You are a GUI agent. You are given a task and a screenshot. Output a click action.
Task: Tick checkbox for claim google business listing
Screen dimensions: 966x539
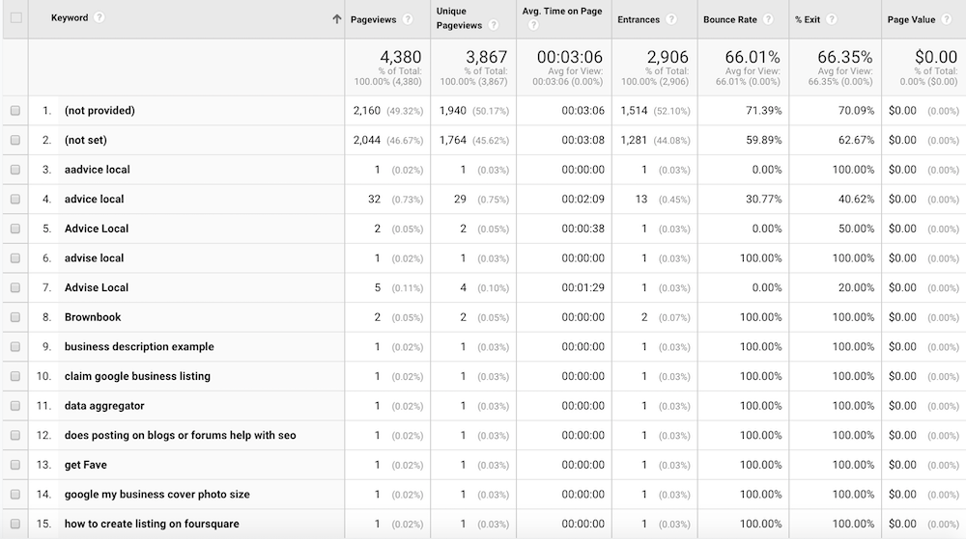pyautogui.click(x=15, y=376)
